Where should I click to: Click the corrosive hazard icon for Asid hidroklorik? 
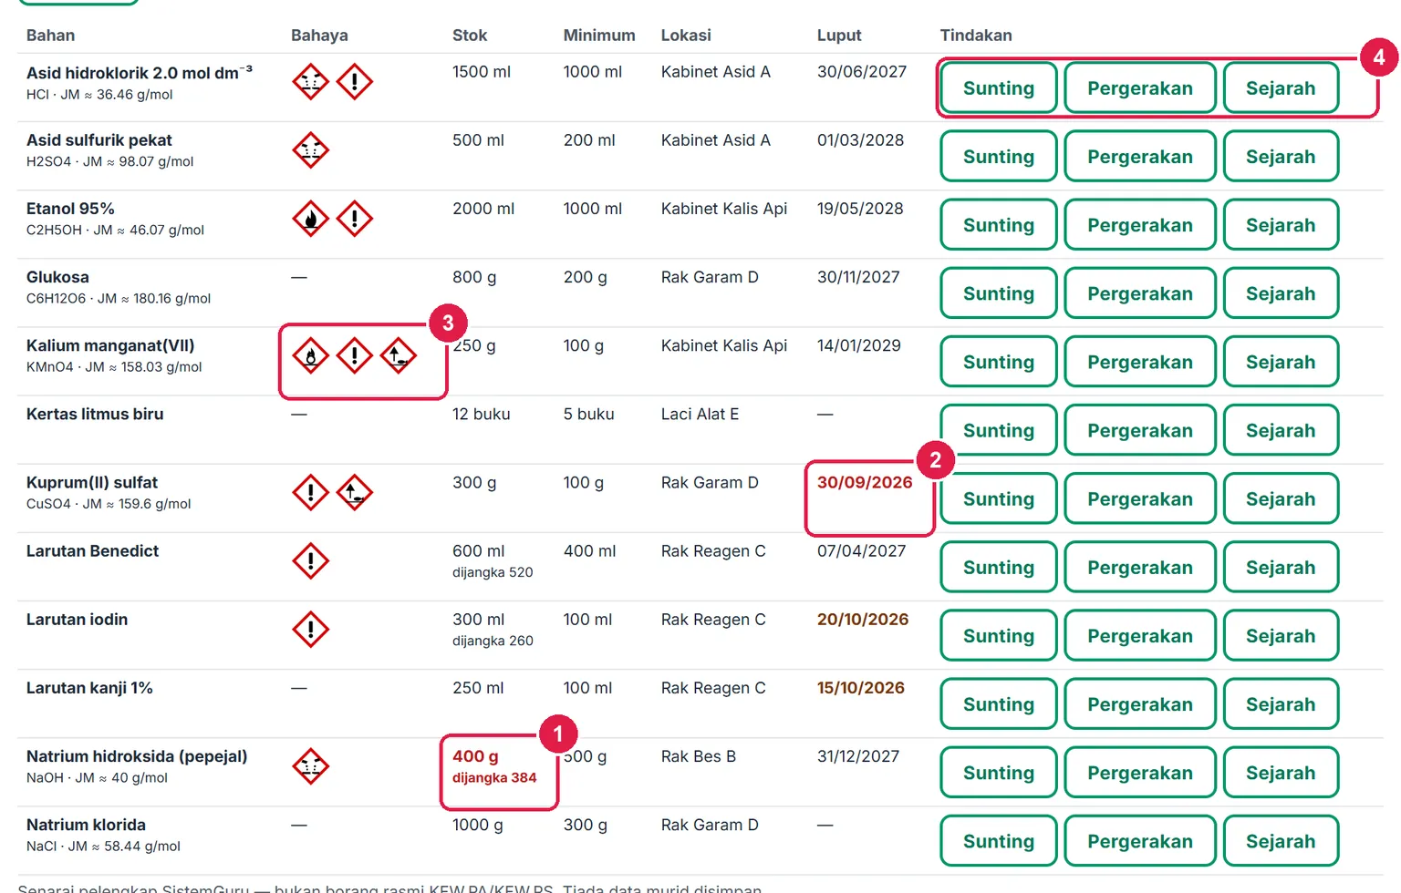(310, 82)
